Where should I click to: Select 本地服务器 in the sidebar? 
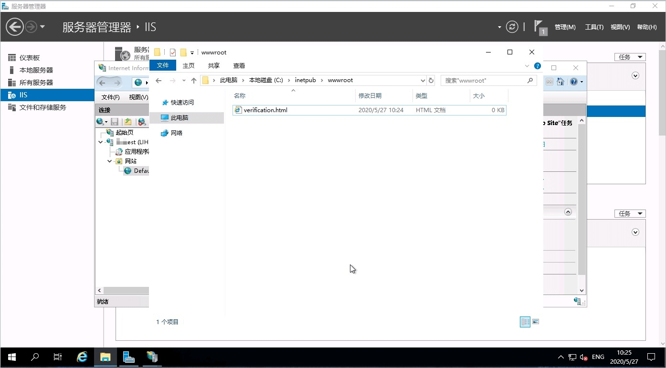36,70
